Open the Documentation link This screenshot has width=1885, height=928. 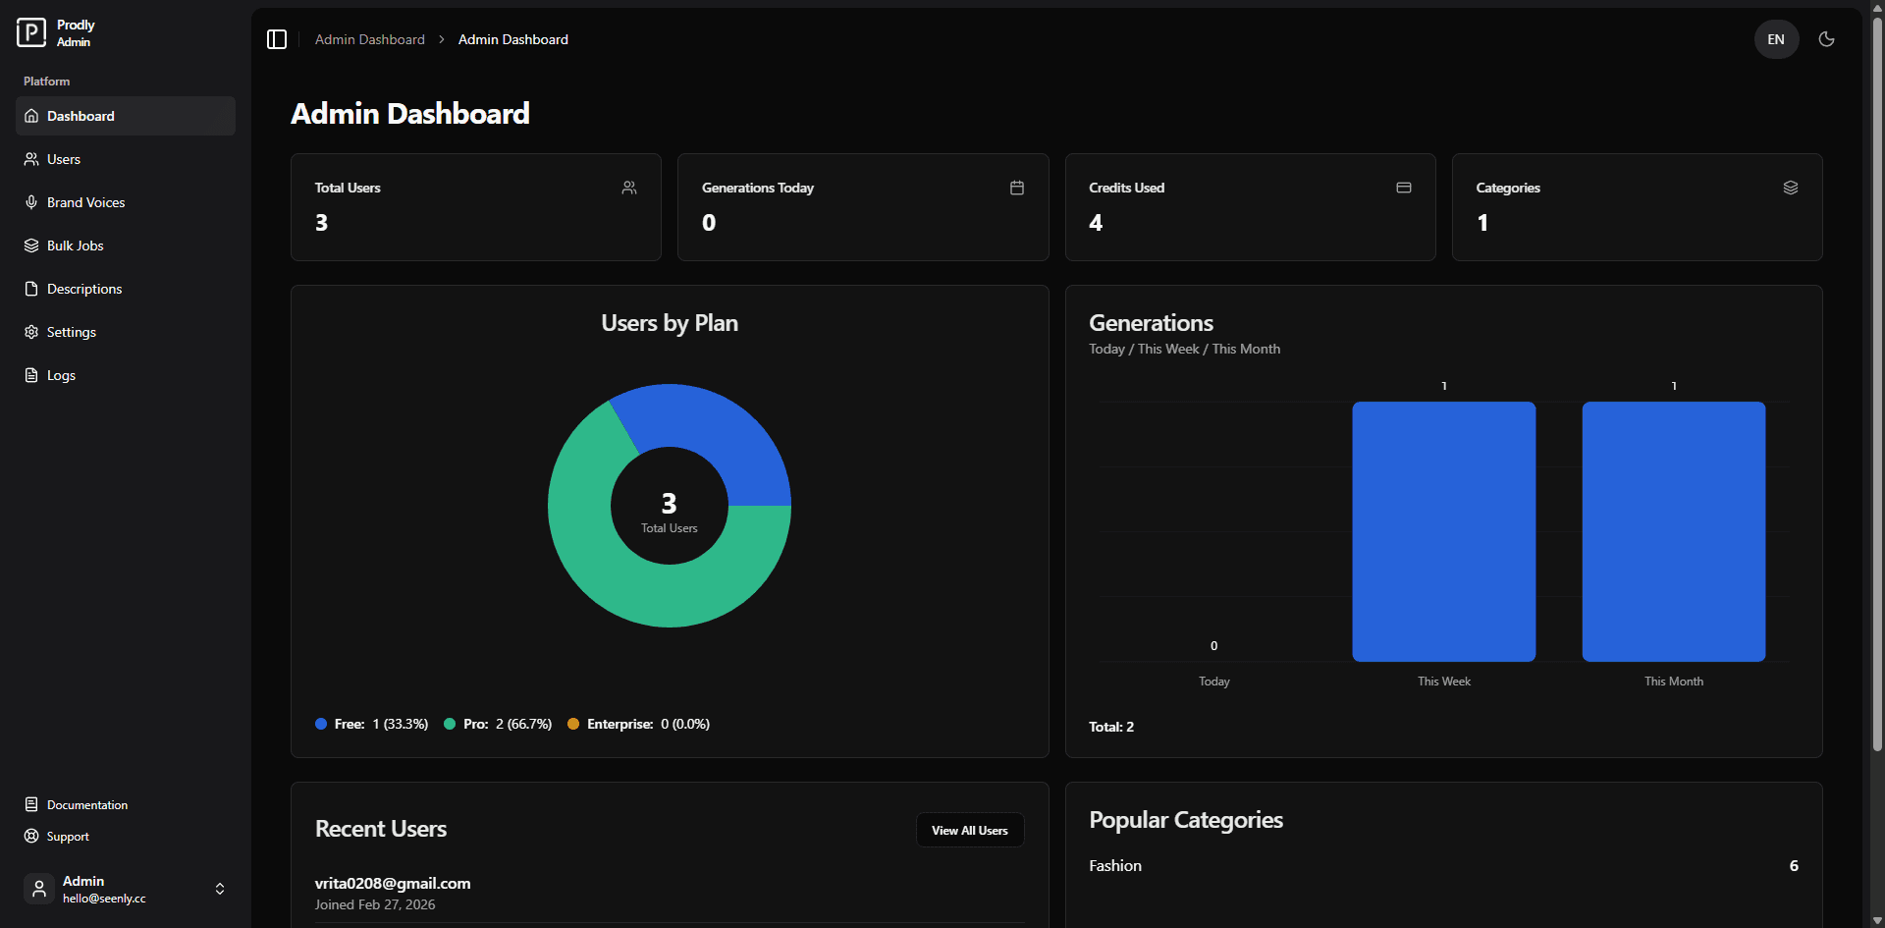click(x=86, y=804)
